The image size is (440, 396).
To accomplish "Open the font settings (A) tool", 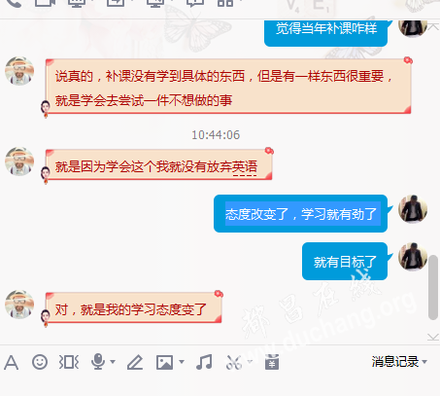I will coord(12,362).
